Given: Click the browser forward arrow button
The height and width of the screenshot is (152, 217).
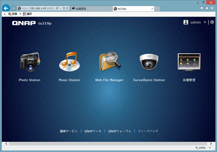Looking at the screenshot, I should [x=13, y=8].
